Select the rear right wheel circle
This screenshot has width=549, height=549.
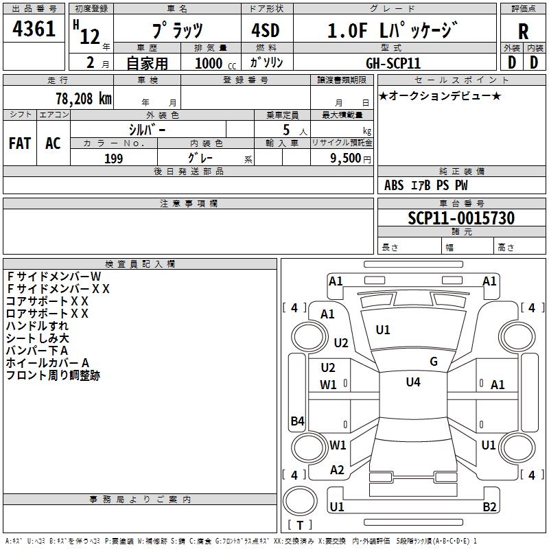pyautogui.click(x=517, y=448)
